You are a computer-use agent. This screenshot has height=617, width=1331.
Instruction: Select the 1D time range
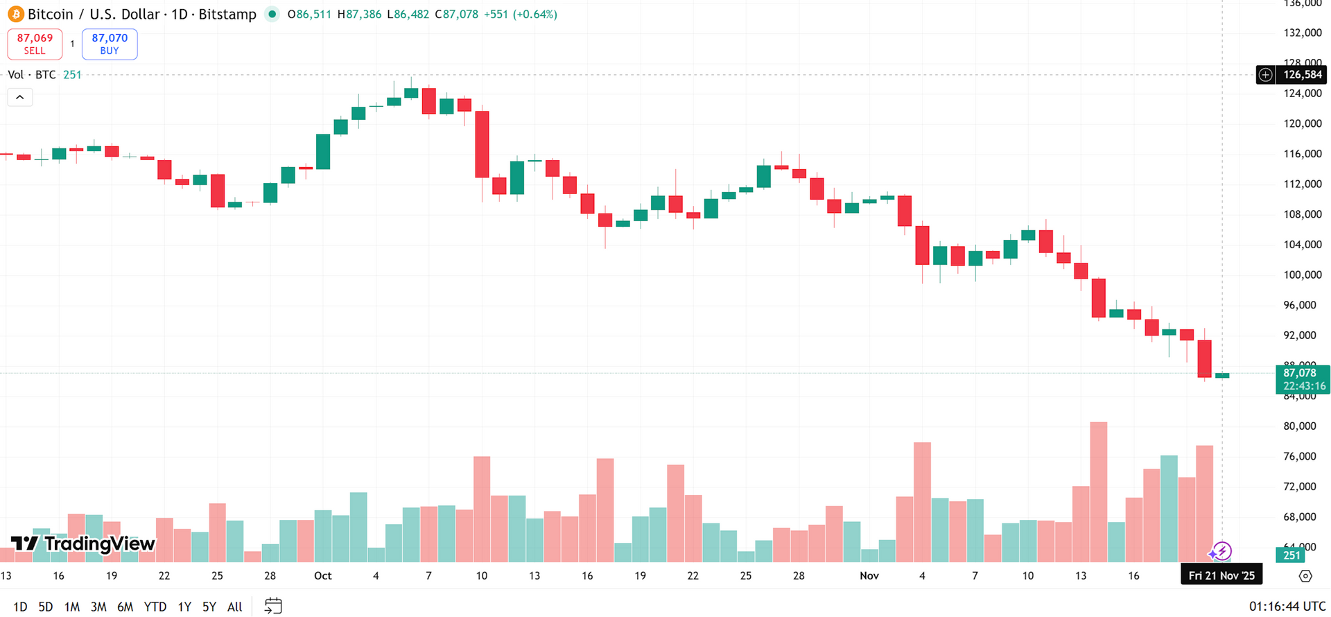tap(20, 607)
